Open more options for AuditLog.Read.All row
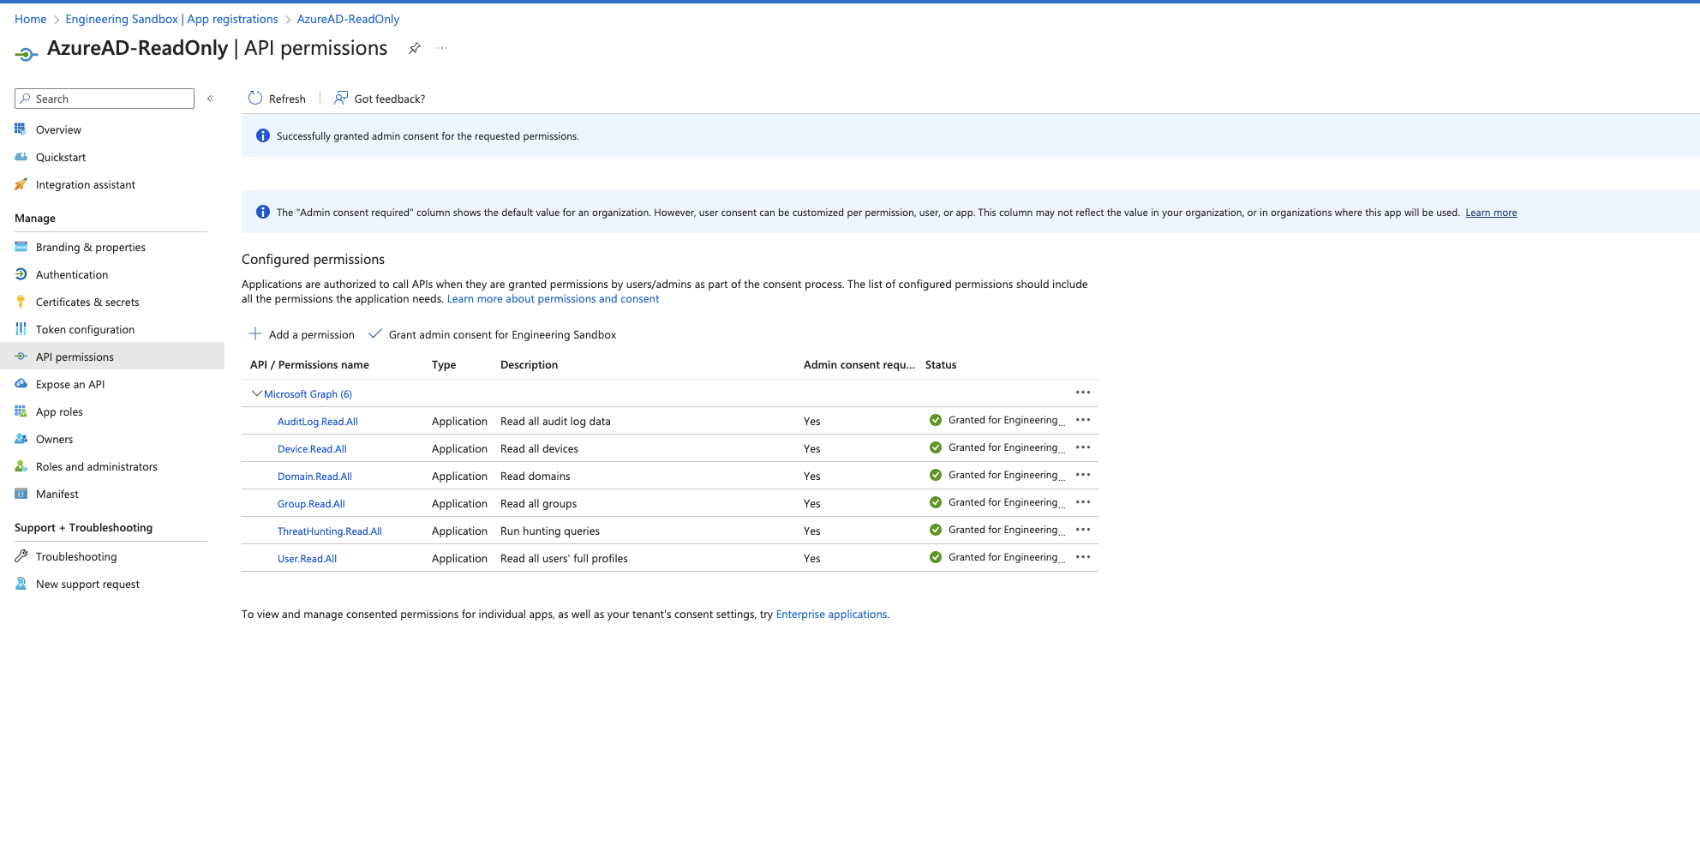 pos(1083,420)
